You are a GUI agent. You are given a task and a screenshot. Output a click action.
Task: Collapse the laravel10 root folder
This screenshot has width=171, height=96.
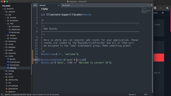coord(3,9)
